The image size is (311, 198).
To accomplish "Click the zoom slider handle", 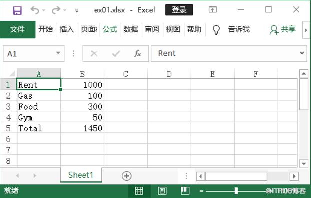I will [236, 191].
